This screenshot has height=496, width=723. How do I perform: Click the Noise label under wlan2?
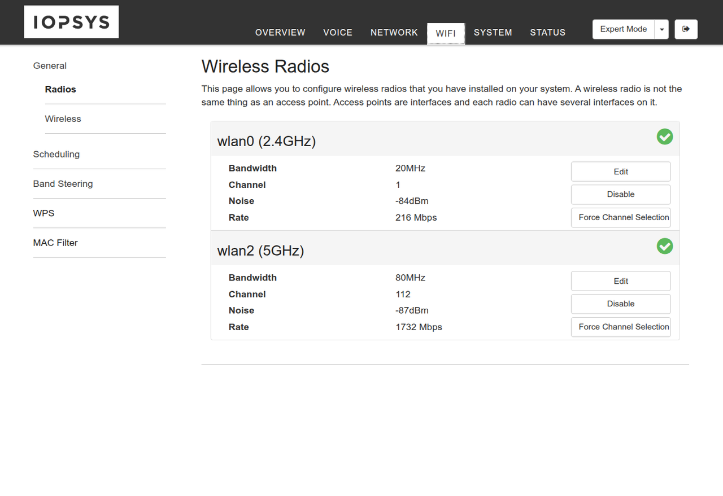click(x=241, y=310)
